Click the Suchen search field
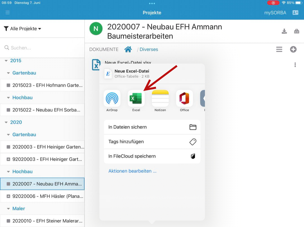 pos(42,48)
